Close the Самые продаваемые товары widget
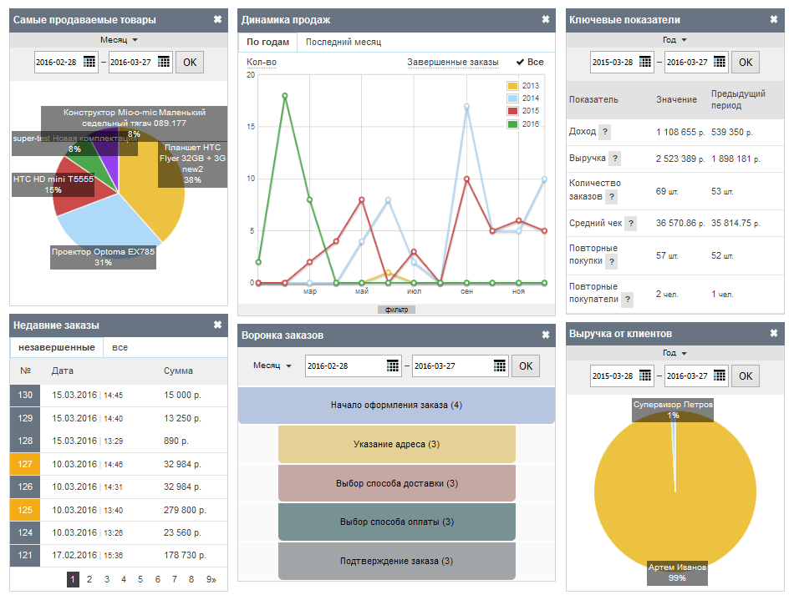Viewport: 794px width, 600px height. pos(218,19)
